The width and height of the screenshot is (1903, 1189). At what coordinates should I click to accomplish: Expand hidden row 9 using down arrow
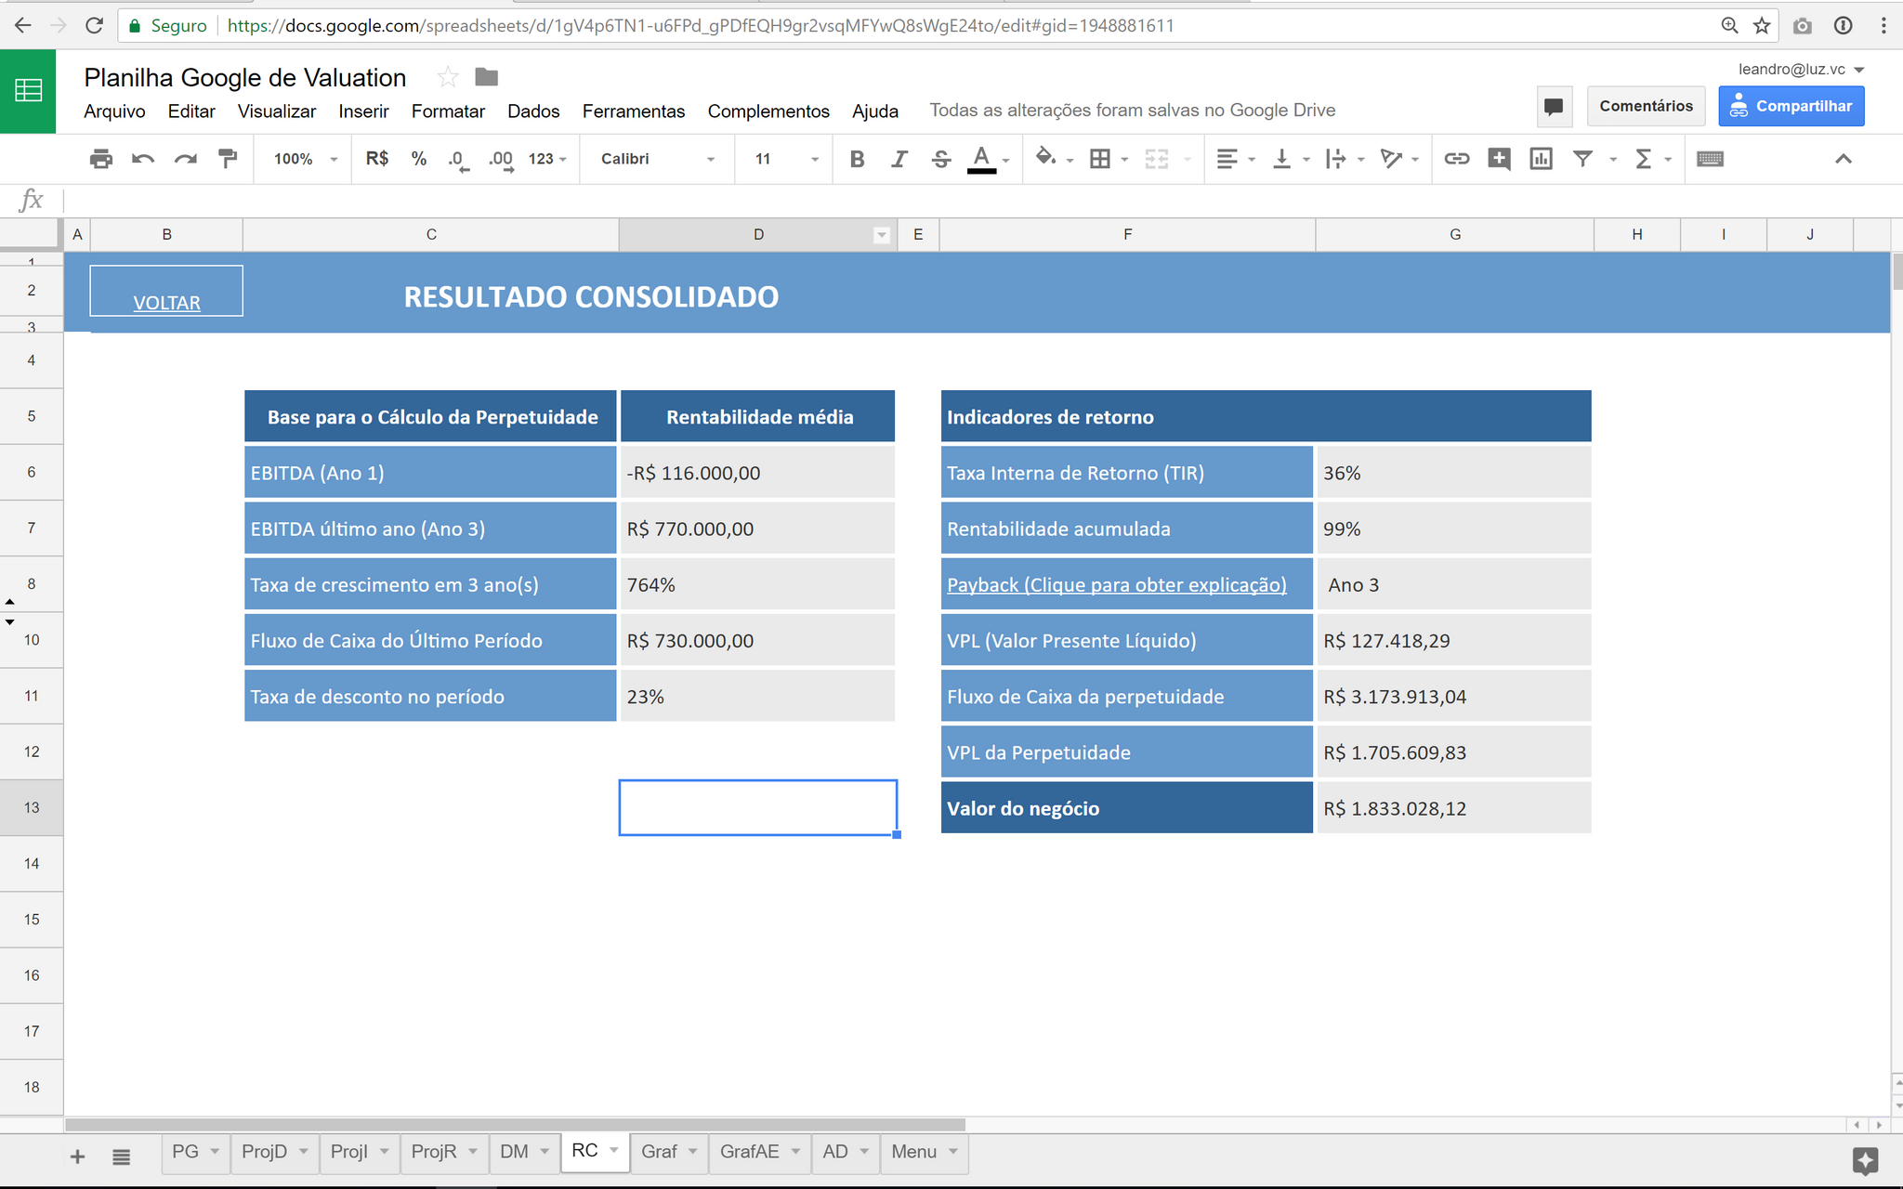pos(10,622)
